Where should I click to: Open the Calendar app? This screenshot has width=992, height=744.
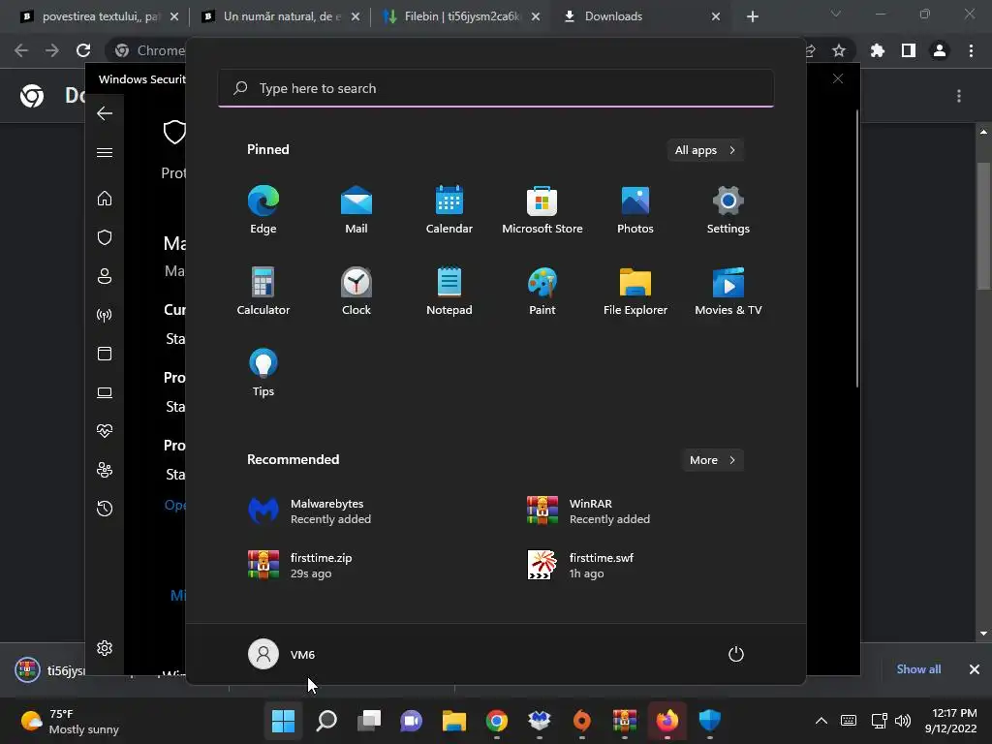click(449, 210)
